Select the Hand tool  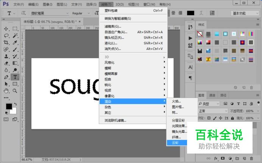point(6,91)
